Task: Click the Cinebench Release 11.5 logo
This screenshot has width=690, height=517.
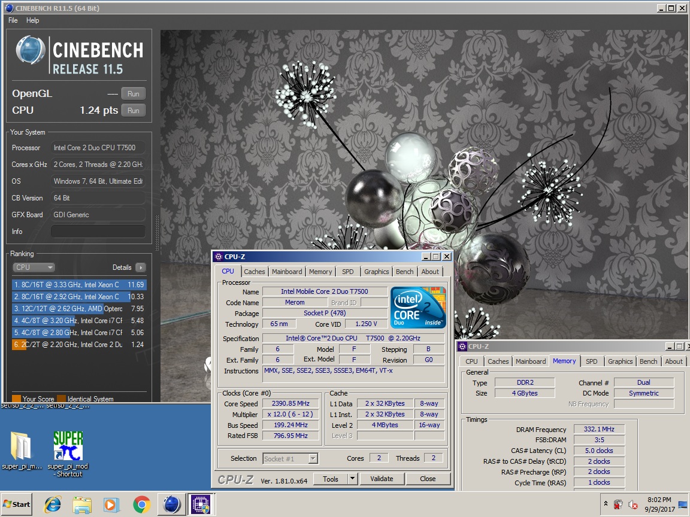Action: pyautogui.click(x=79, y=56)
